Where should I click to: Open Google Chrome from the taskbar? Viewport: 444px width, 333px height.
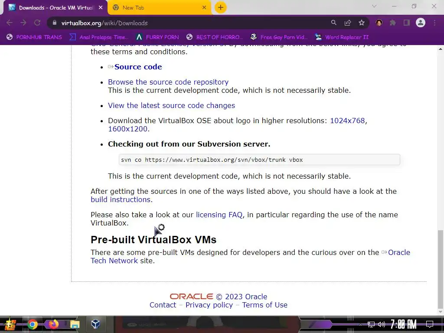(32, 324)
